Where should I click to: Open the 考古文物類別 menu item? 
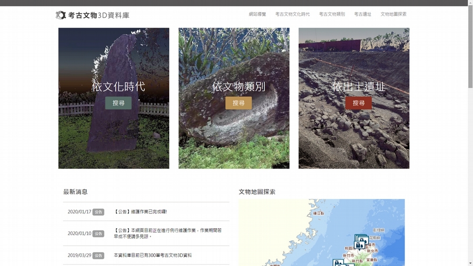[x=332, y=14]
